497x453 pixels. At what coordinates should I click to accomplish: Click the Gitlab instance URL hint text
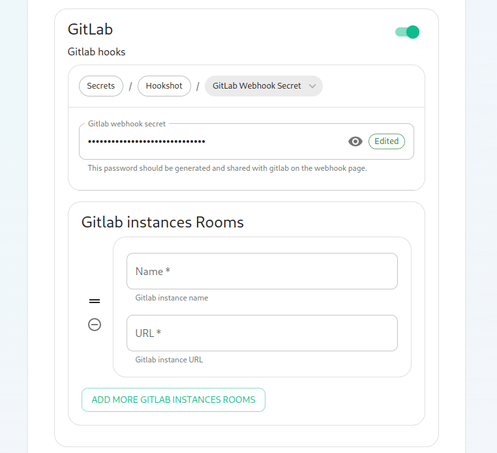pos(169,360)
